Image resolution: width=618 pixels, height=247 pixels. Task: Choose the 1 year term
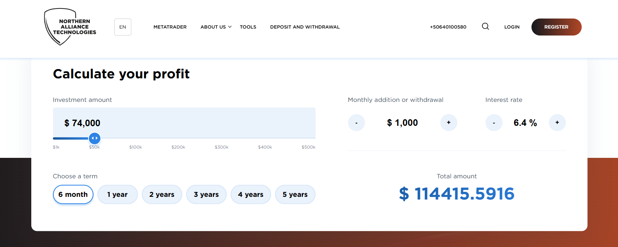[x=117, y=195]
